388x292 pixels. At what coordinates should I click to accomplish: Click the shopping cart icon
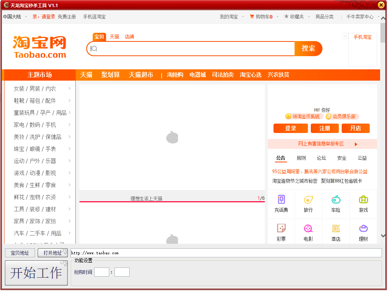[x=252, y=17]
